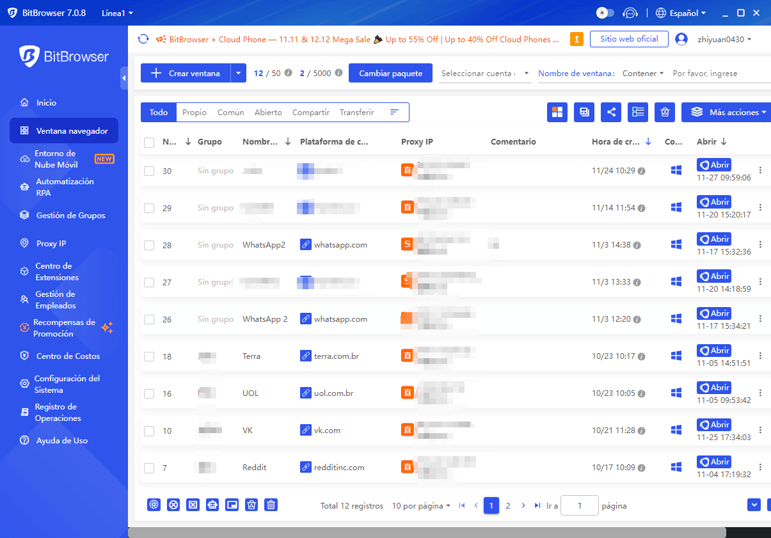The image size is (771, 538).
Task: Click the Abrir button for Reddit profile
Action: pos(713,461)
